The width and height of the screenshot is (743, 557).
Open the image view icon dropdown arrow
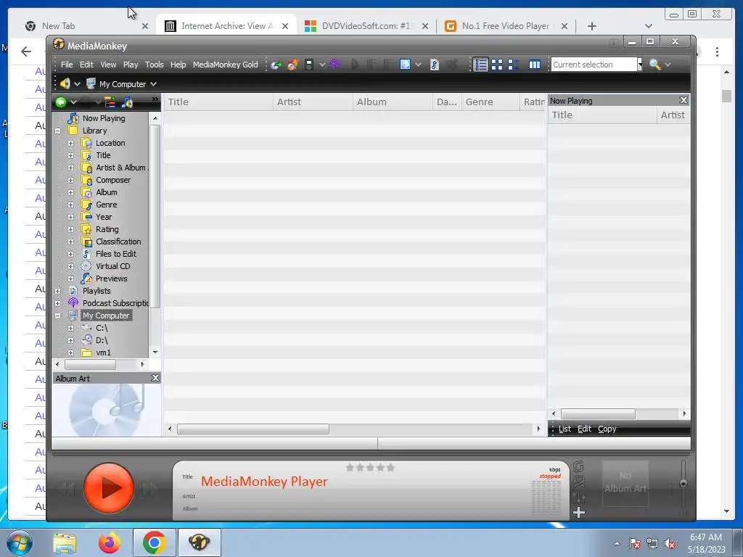pos(419,65)
